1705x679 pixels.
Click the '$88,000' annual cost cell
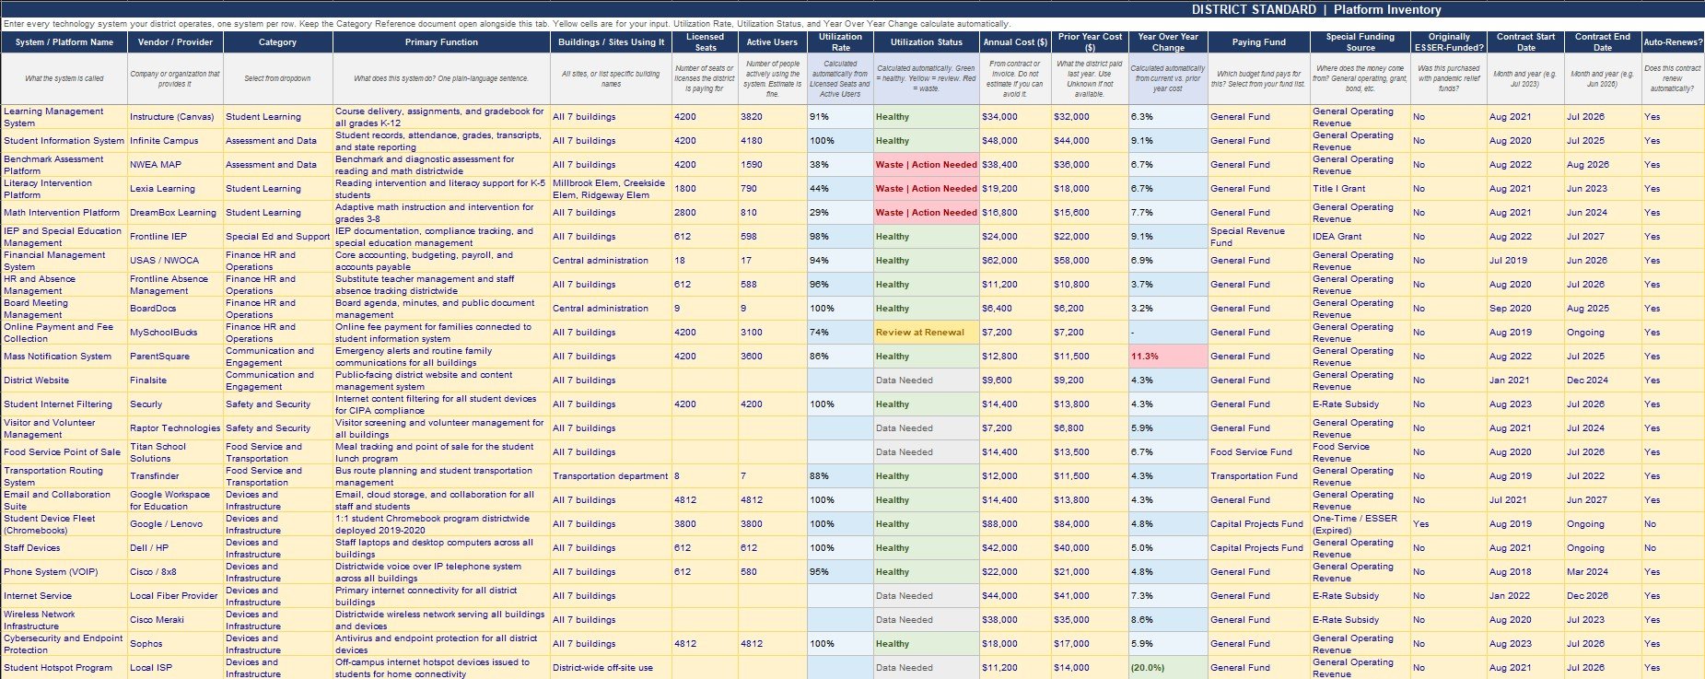pos(1015,524)
